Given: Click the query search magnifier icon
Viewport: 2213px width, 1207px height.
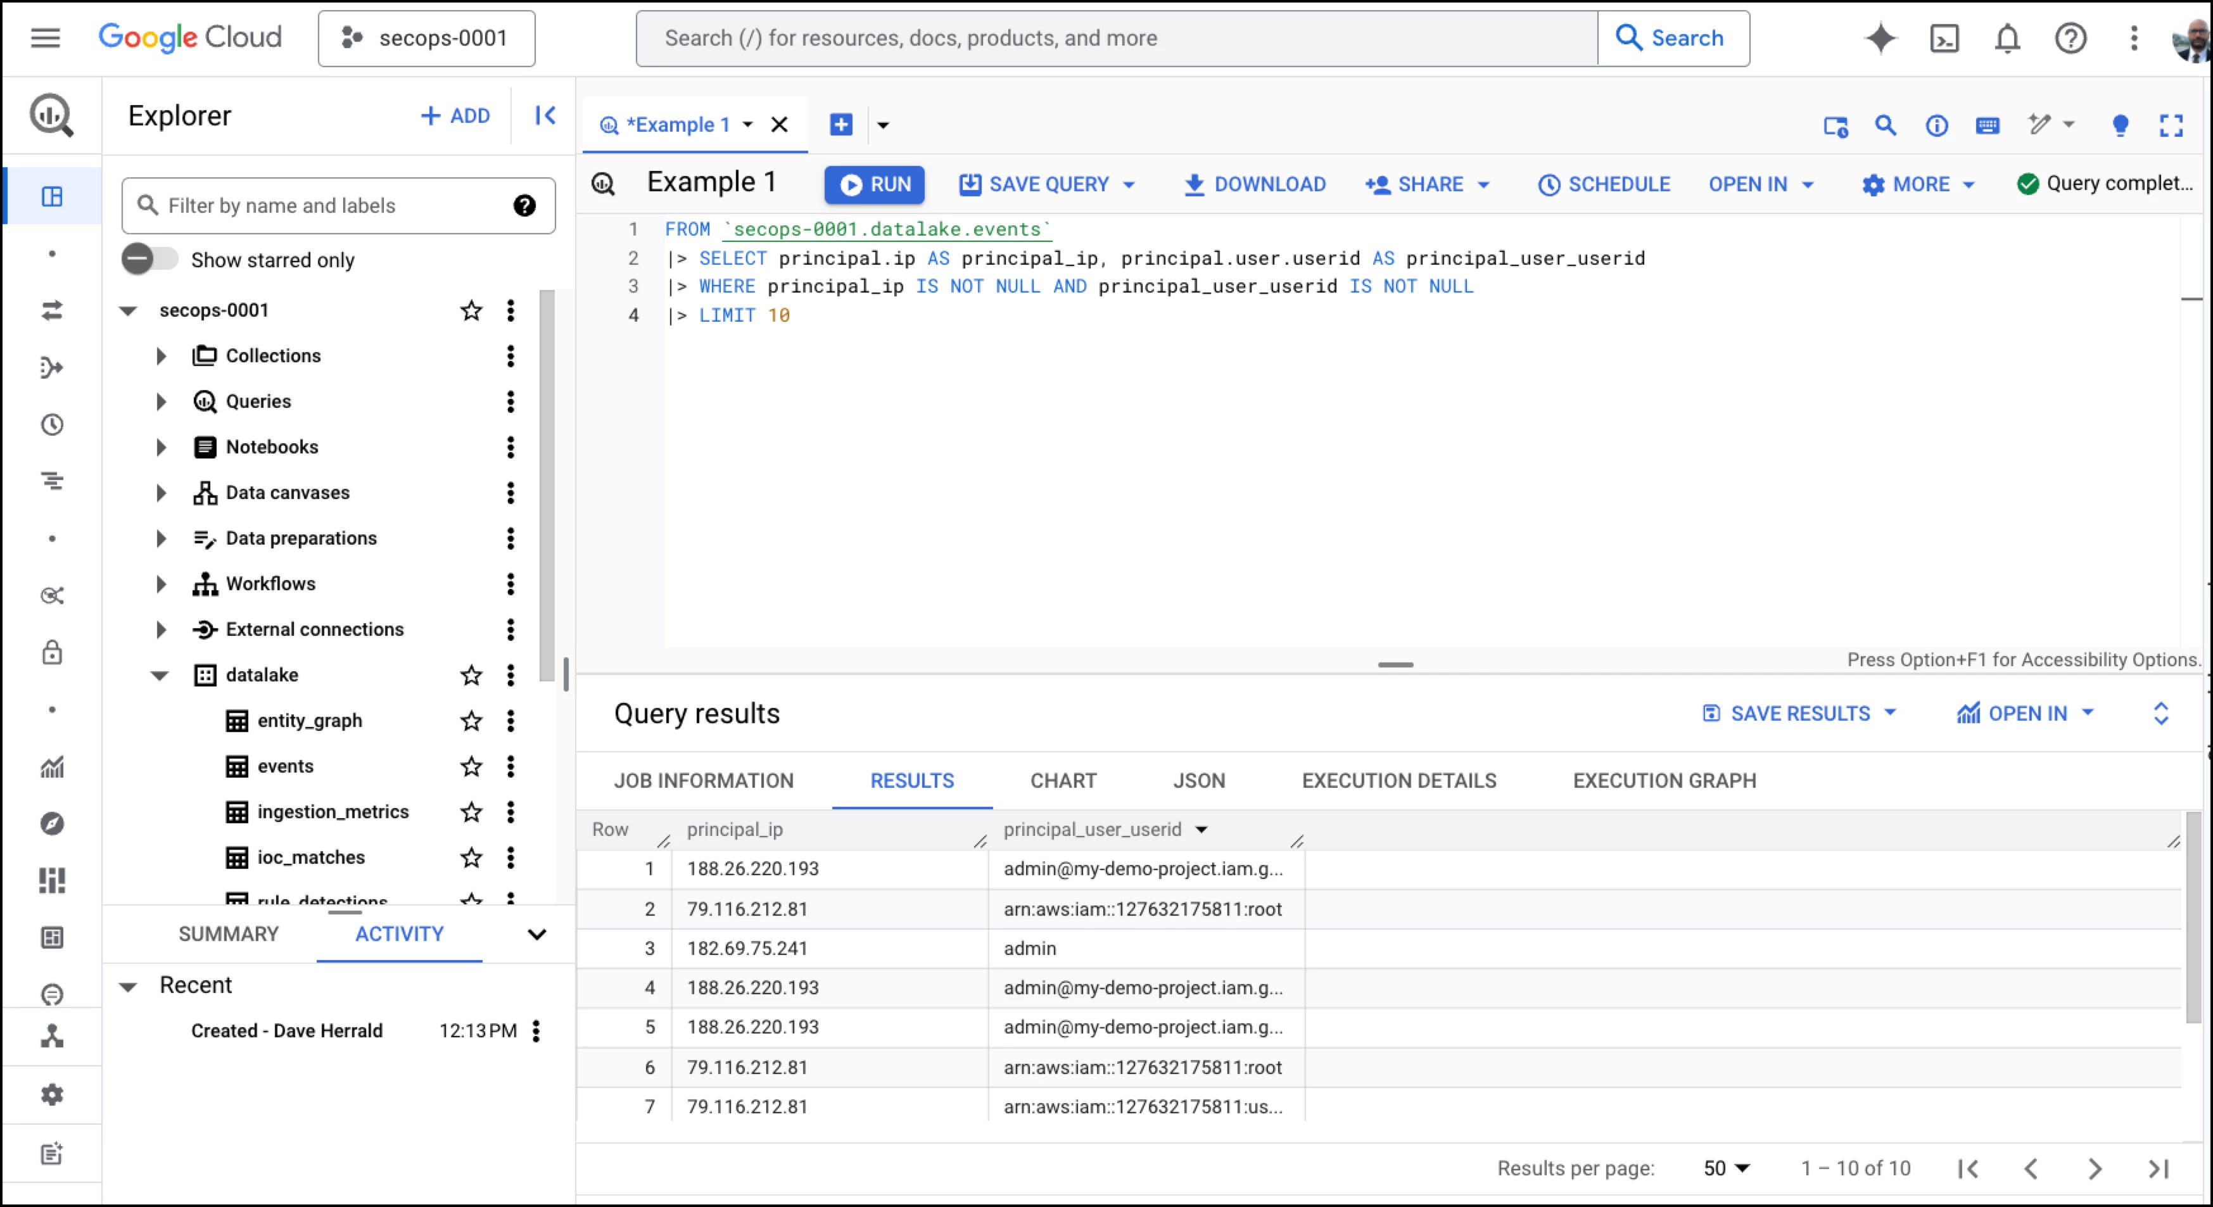Looking at the screenshot, I should [1885, 125].
